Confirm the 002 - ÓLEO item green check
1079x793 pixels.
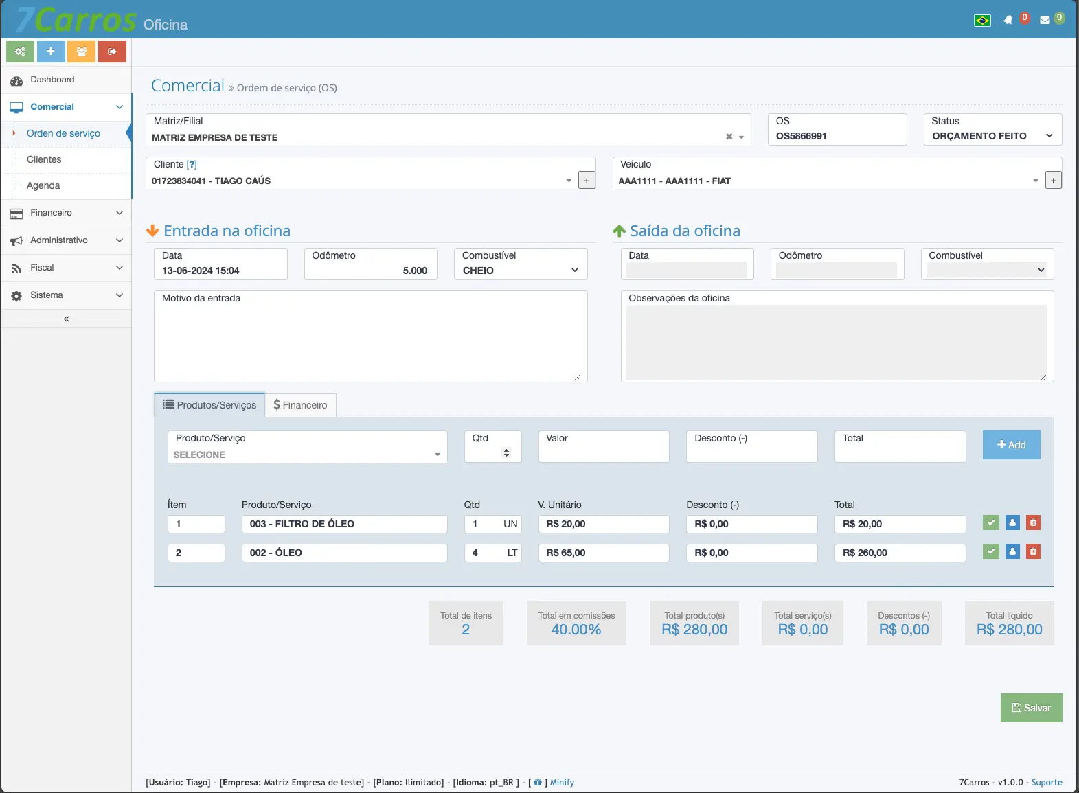click(x=991, y=551)
